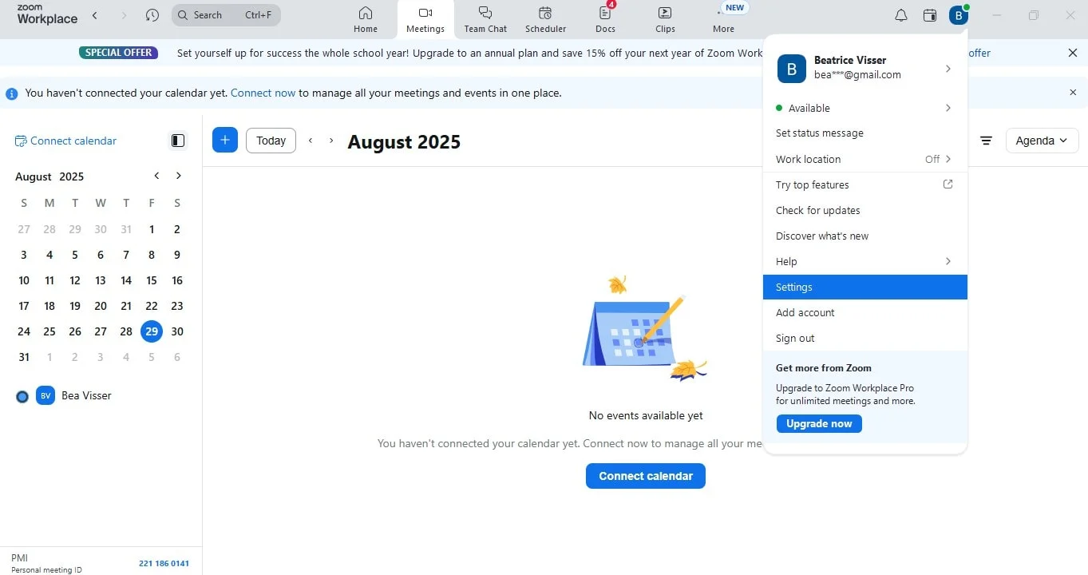The height and width of the screenshot is (575, 1088).
Task: Expand Work location submenu
Action: (865, 159)
